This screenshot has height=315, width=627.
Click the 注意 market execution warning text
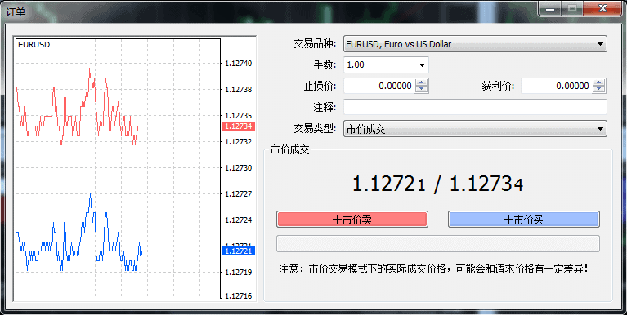pos(434,268)
